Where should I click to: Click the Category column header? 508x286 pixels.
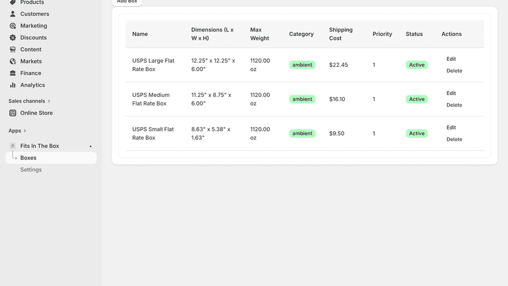click(x=301, y=34)
